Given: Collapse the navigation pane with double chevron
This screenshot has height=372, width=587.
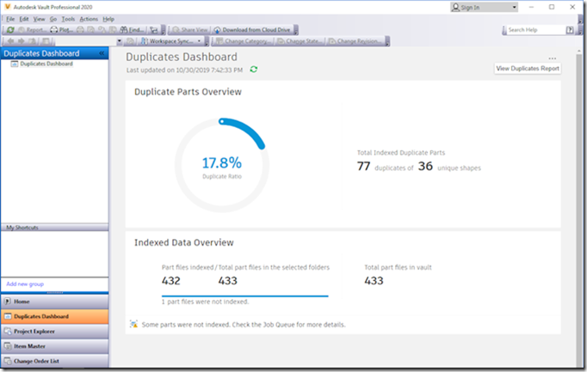Looking at the screenshot, I should (102, 53).
